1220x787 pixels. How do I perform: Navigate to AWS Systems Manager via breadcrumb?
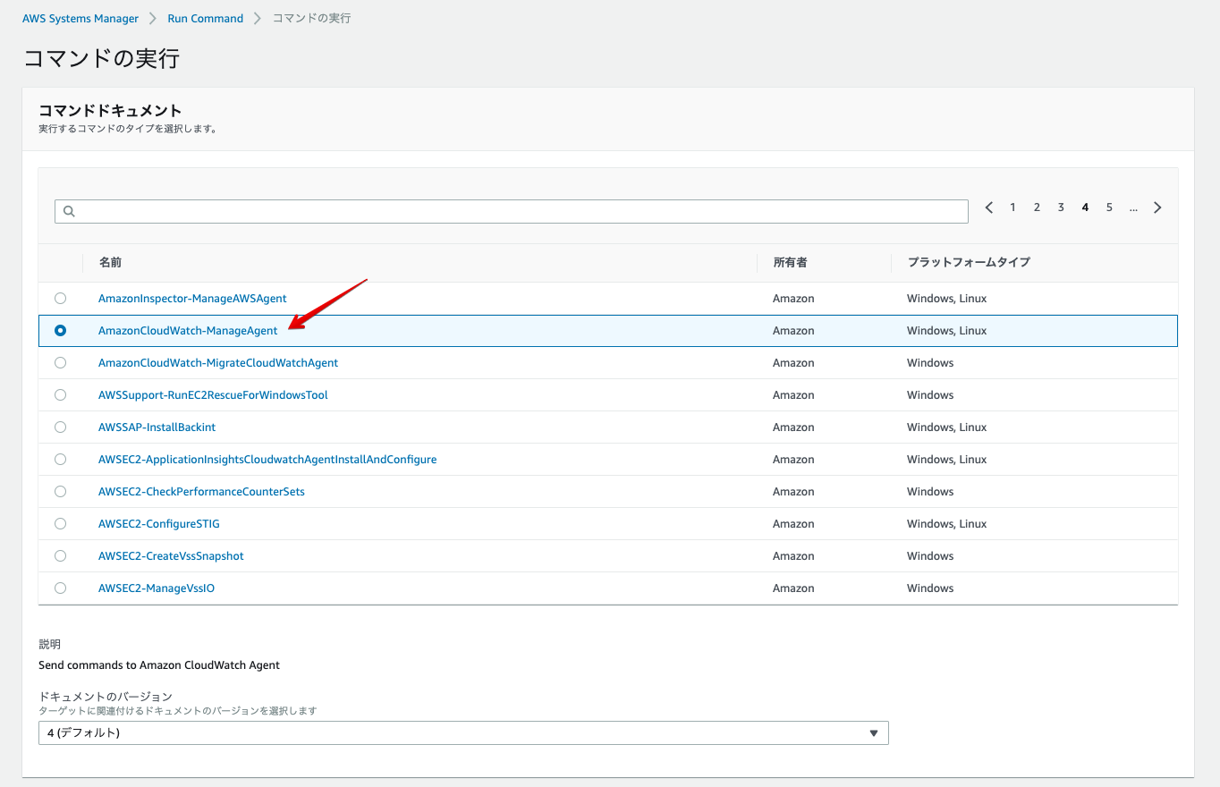click(80, 18)
